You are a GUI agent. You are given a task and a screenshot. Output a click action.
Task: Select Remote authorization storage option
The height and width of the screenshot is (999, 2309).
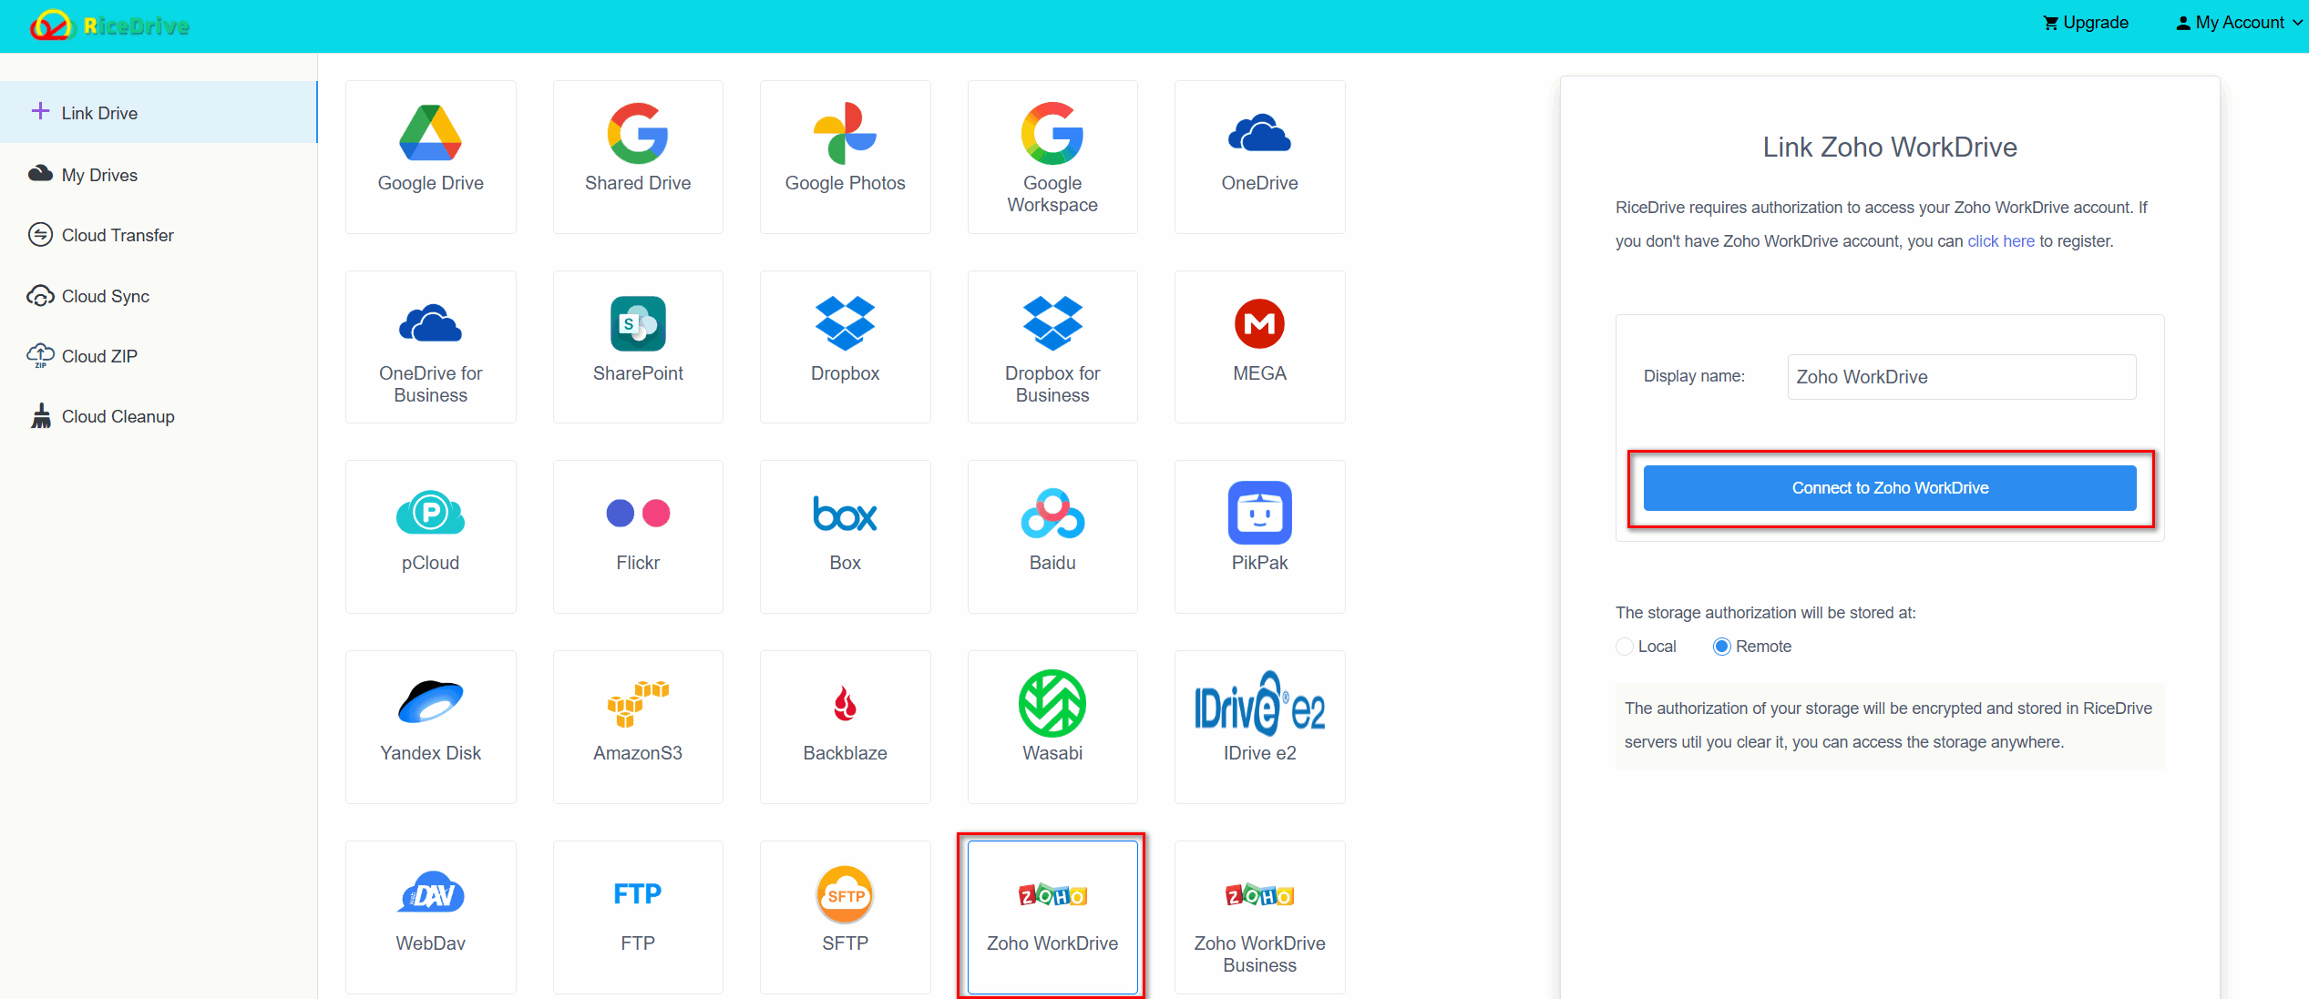point(1751,647)
